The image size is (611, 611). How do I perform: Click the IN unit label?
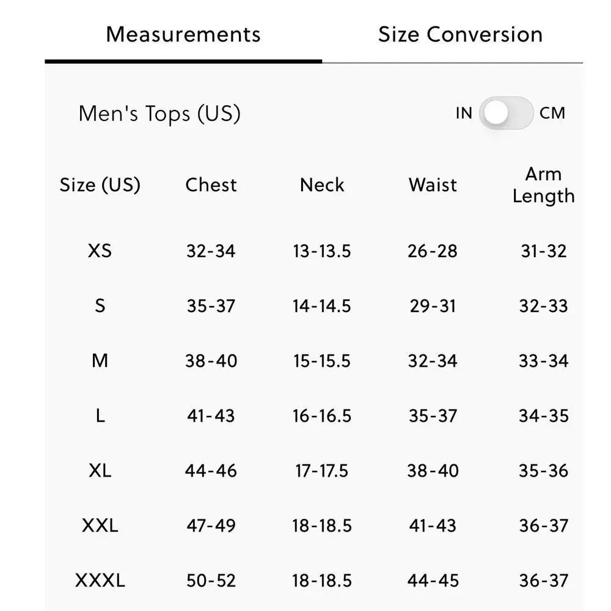coord(464,113)
